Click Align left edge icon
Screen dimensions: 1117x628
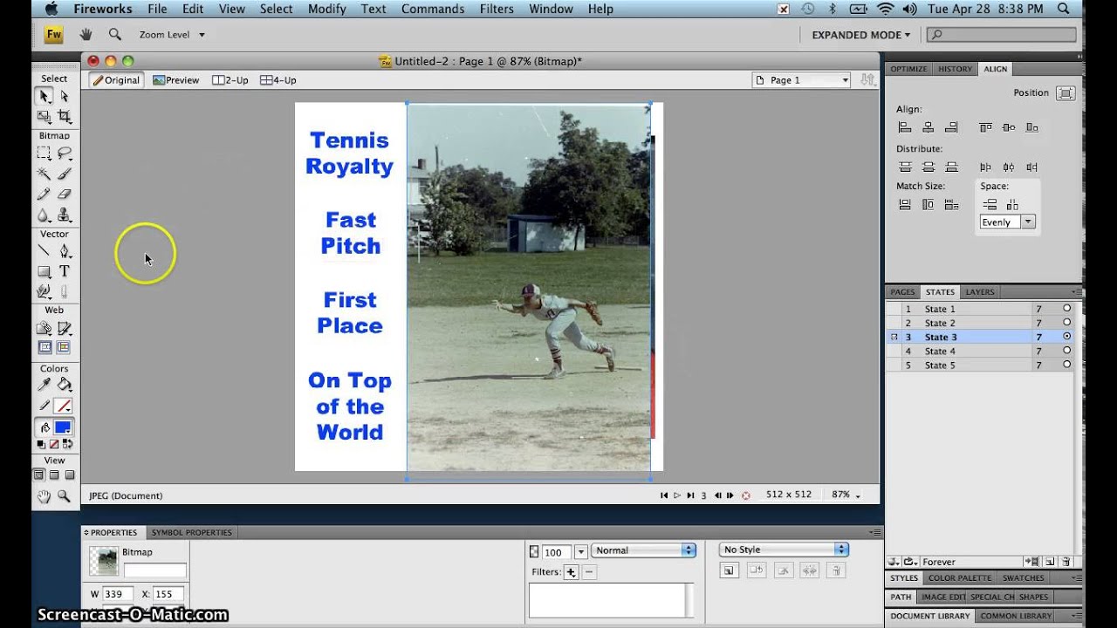pos(905,127)
